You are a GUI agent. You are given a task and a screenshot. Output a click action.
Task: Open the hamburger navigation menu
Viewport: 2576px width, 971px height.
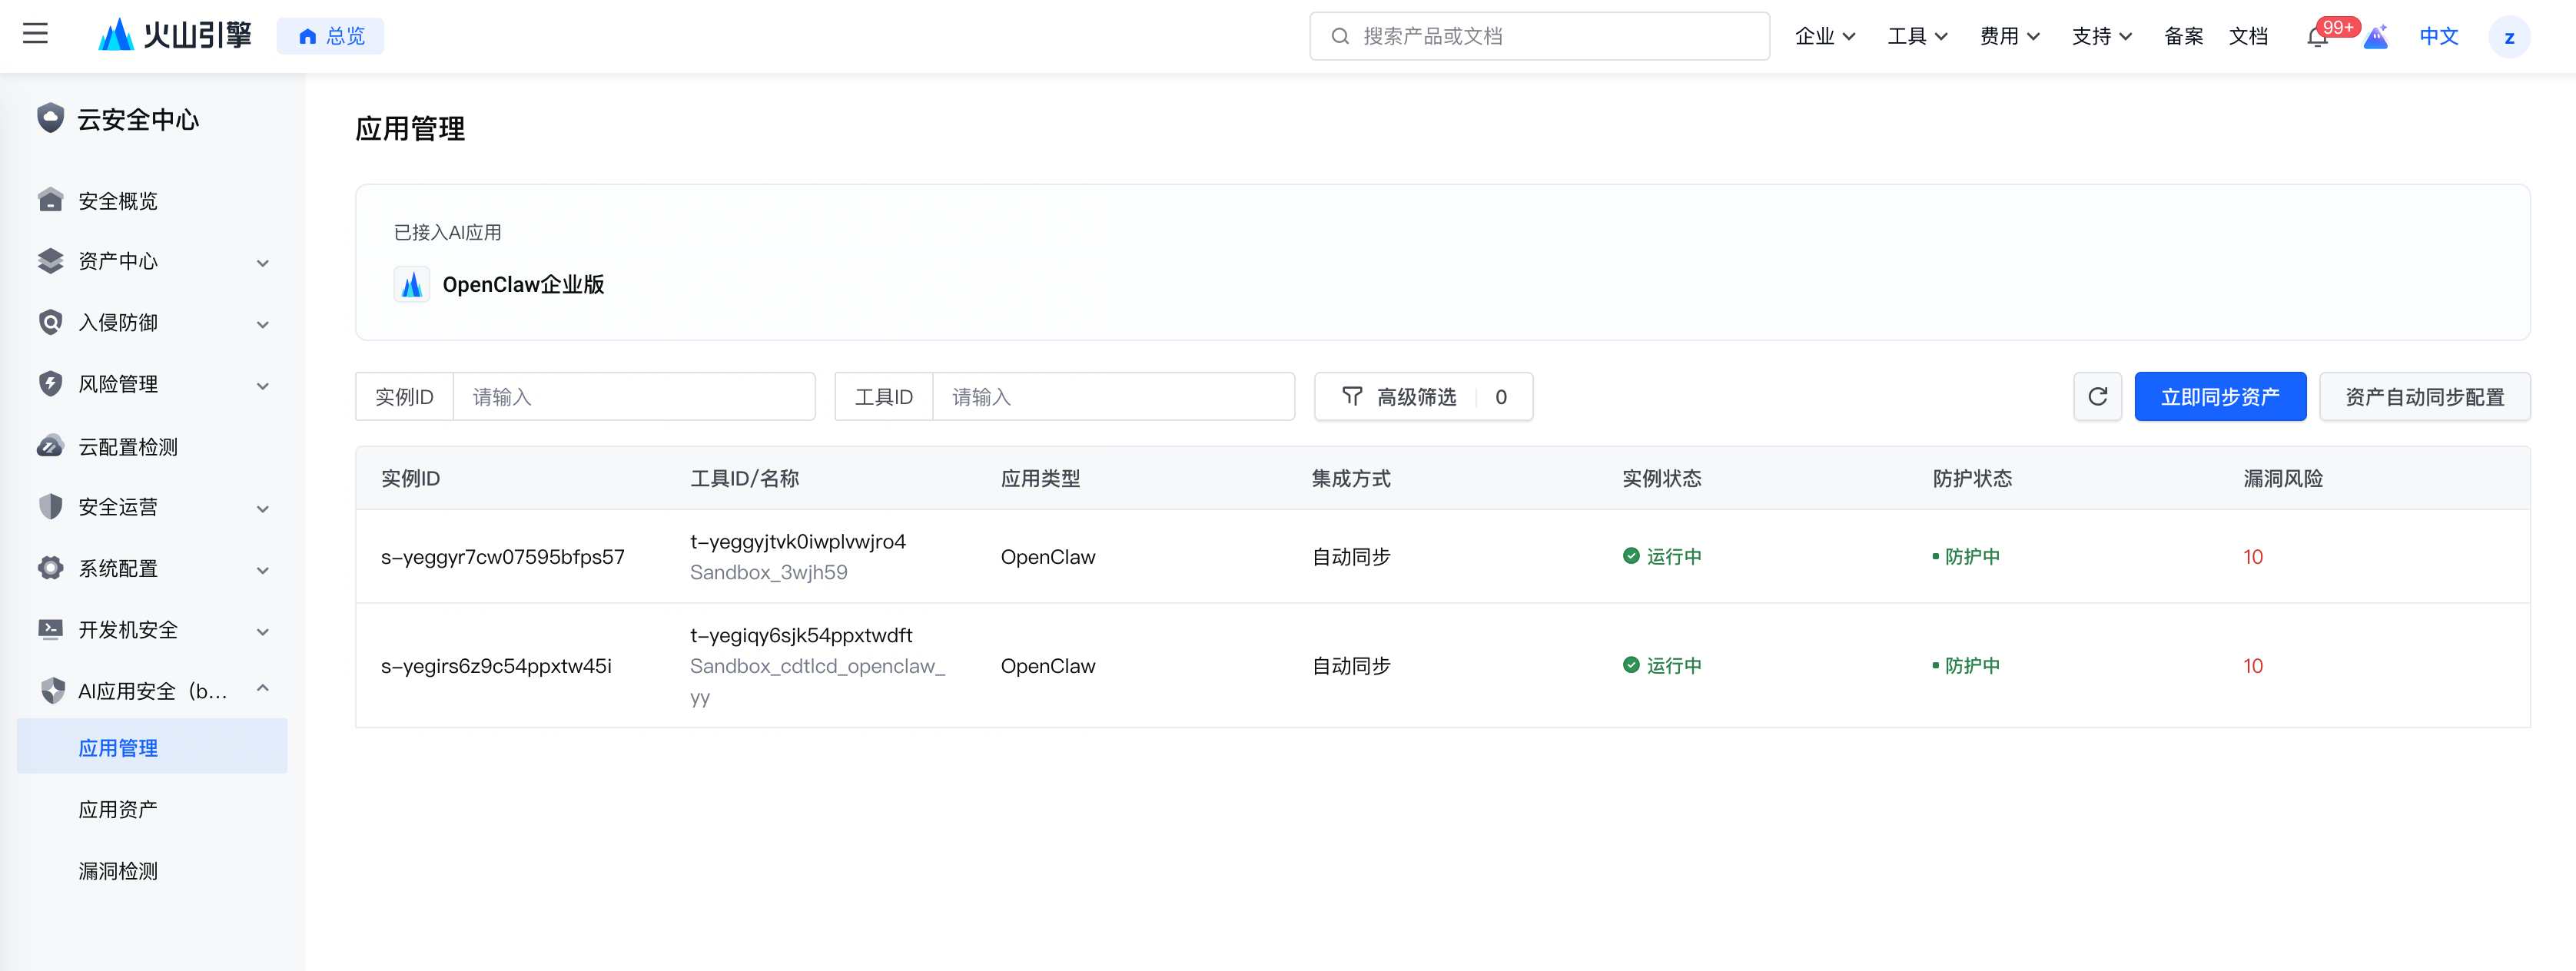[x=36, y=35]
